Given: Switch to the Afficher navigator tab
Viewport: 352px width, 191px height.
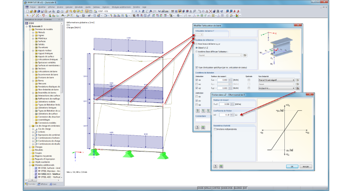Looking at the screenshot, I should click(x=43, y=184).
